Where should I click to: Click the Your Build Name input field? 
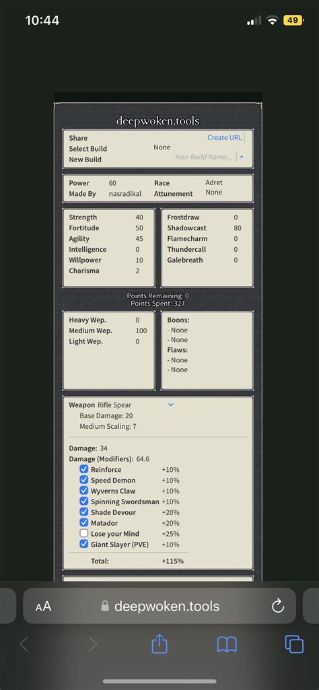203,157
